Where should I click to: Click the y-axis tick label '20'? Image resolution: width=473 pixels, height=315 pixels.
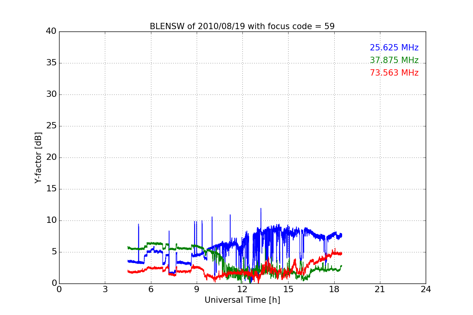coord(51,157)
